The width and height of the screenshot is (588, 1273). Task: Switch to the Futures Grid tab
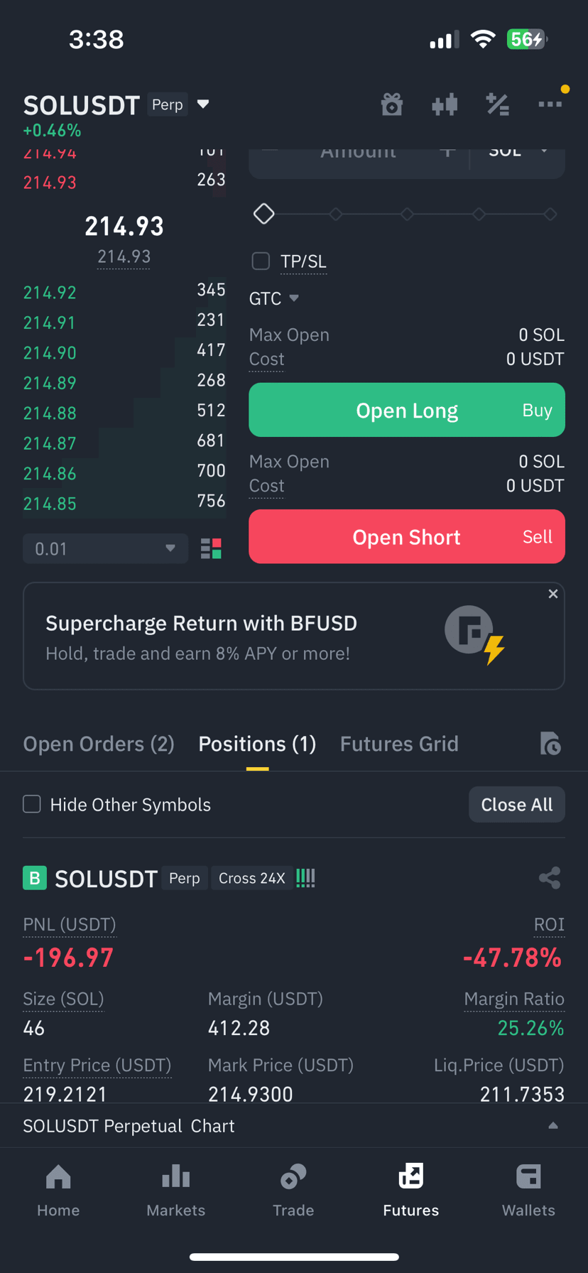[x=399, y=744]
